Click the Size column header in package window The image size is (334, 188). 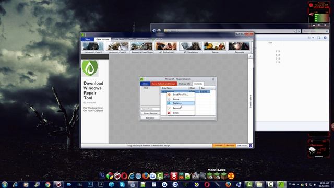(x=205, y=88)
